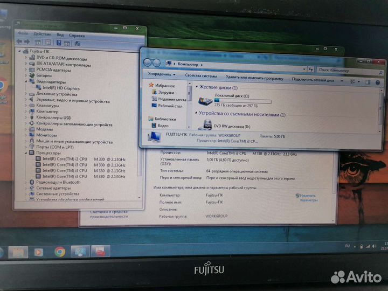
Task: Click the change view icon in Explorer
Action: (x=353, y=82)
